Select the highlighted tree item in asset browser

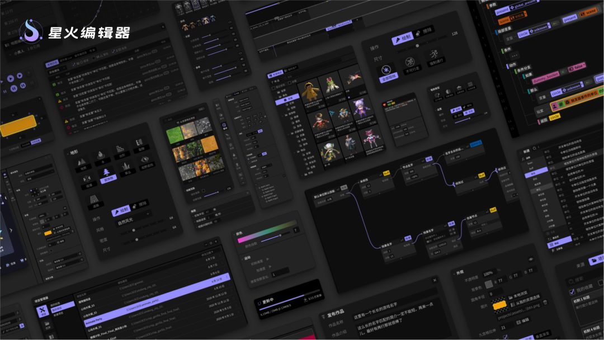[287, 98]
